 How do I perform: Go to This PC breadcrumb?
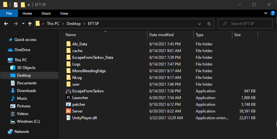(53, 24)
